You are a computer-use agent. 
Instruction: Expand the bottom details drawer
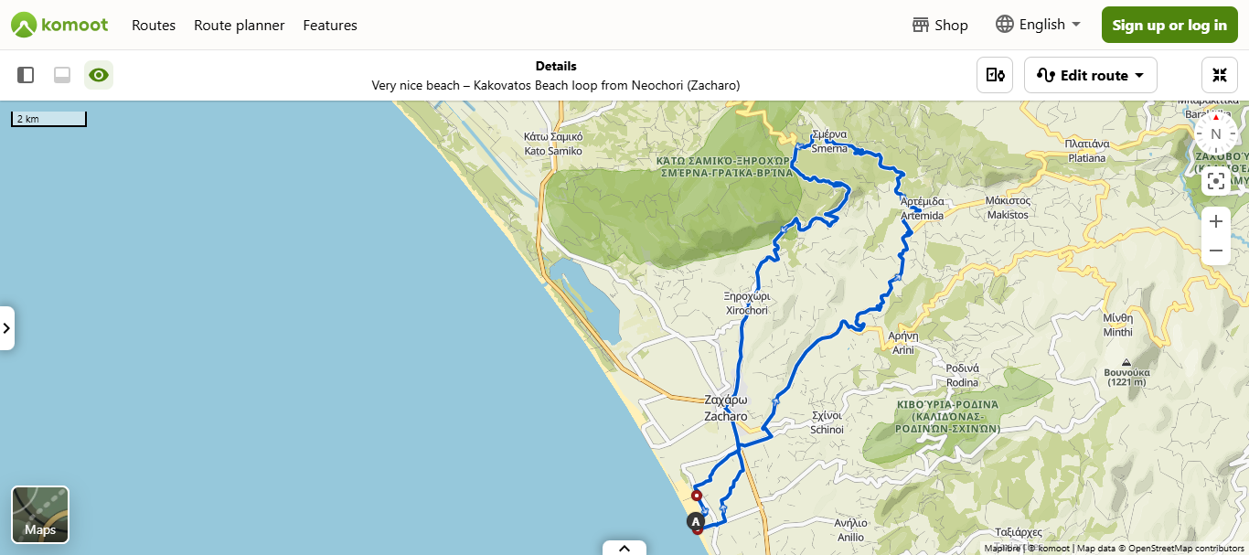pos(624,548)
